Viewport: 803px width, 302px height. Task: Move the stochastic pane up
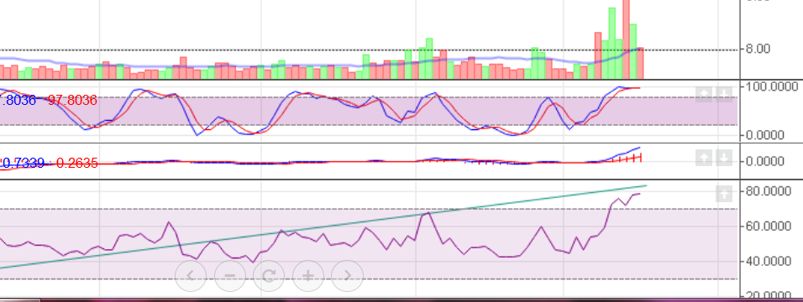(704, 94)
